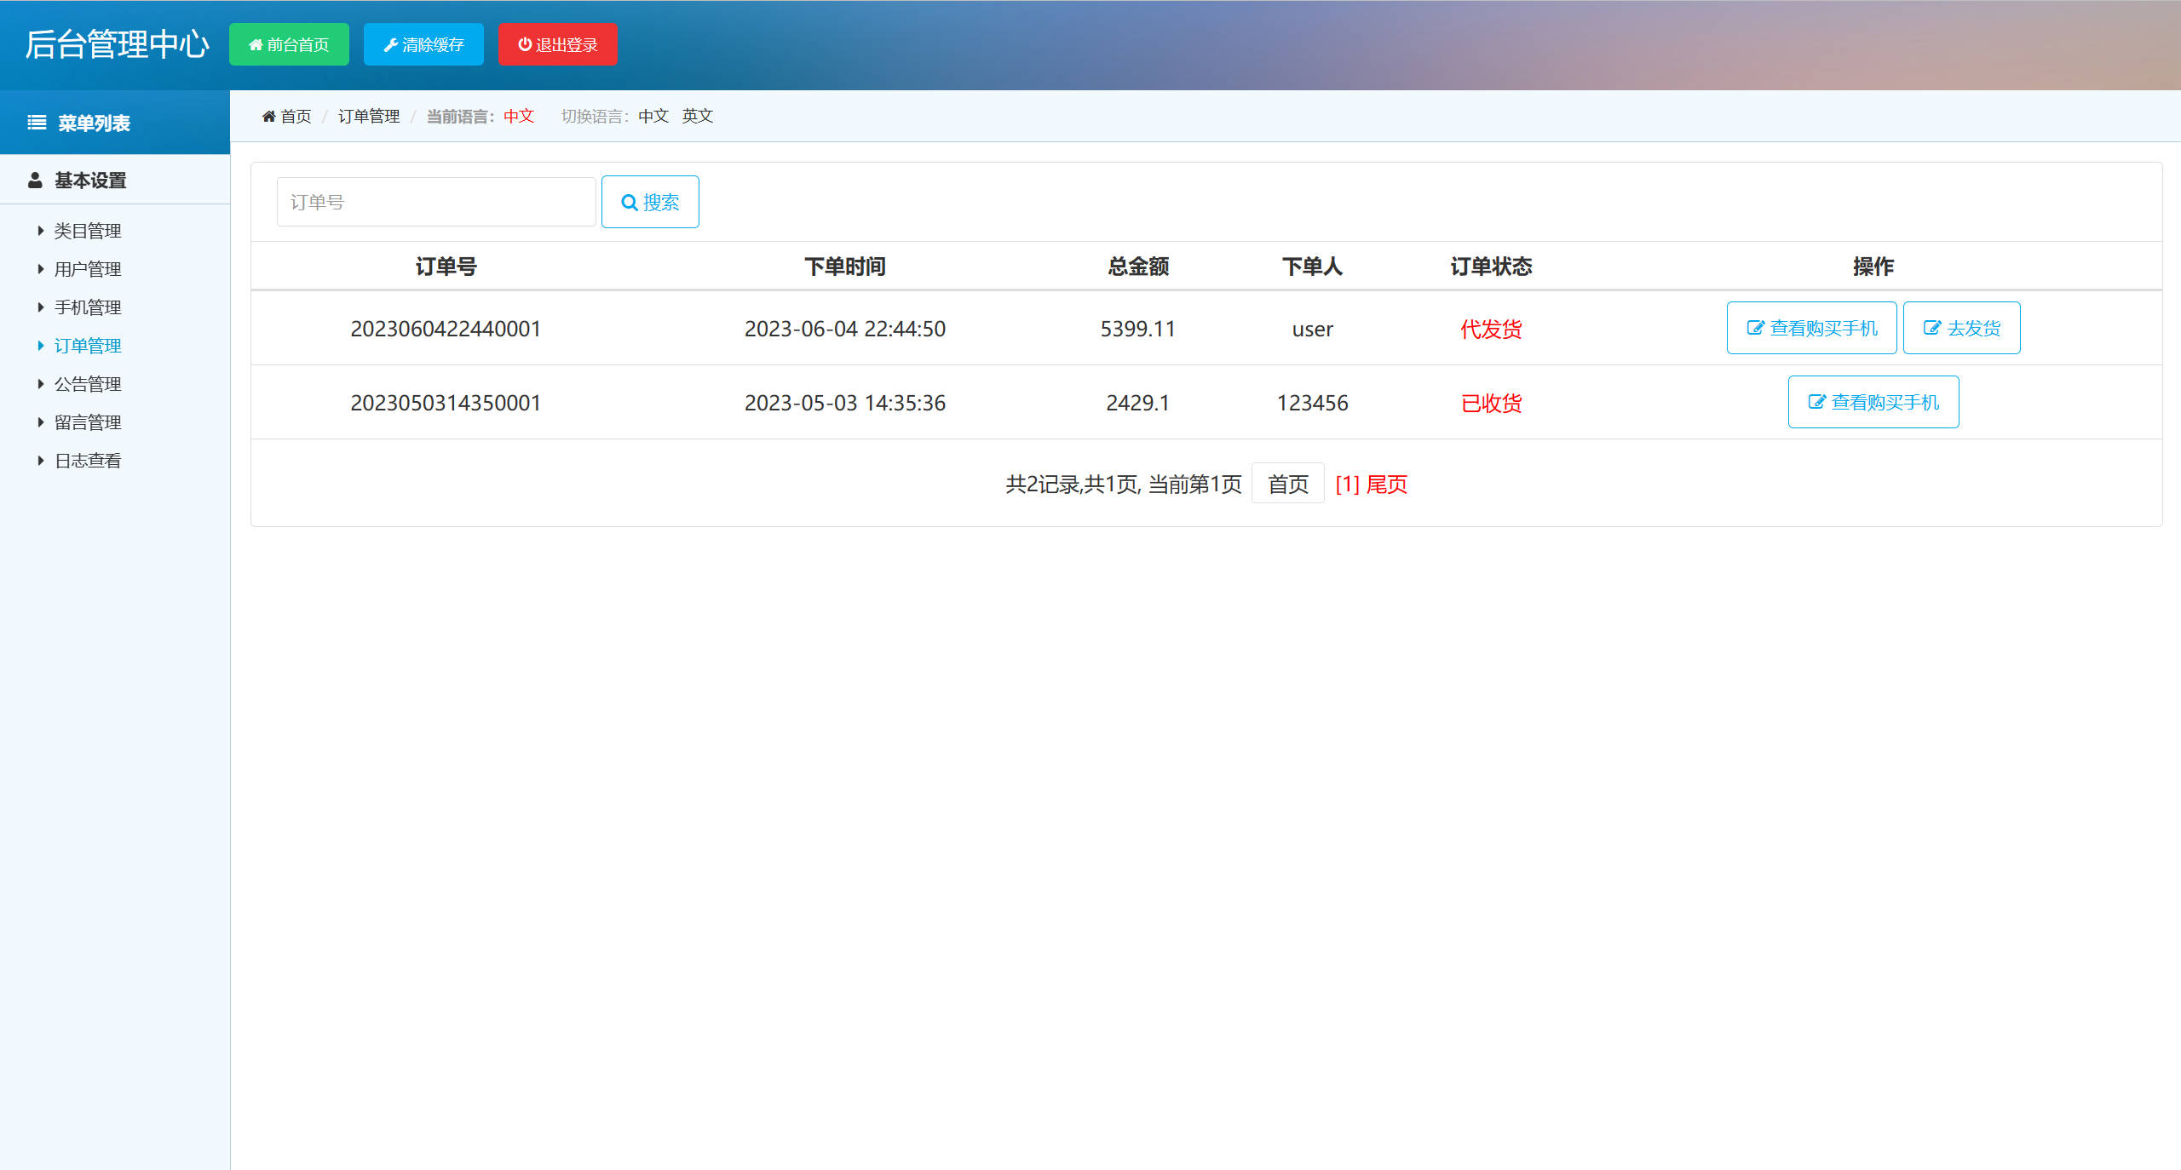Viewport: 2181px width, 1170px height.
Task: Click the wrench icon on 清除缓存 button
Action: [392, 44]
